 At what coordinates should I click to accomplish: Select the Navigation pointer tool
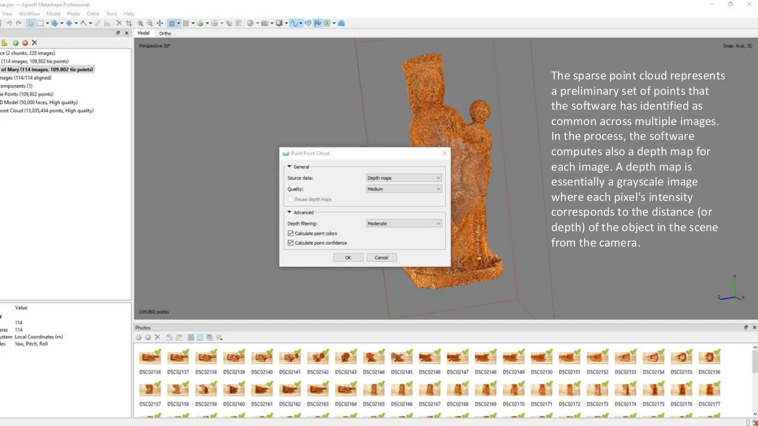(x=31, y=23)
